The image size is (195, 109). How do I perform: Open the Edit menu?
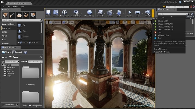click(x=8, y=7)
